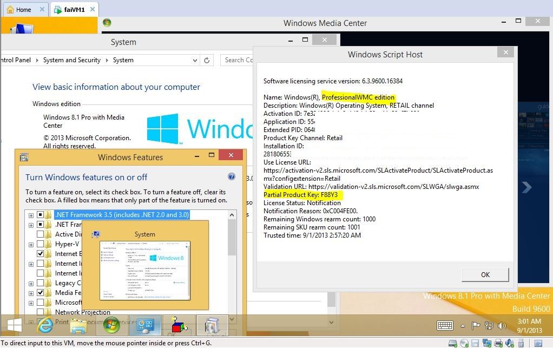Viewport: 553px width, 348px height.
Task: Click the Search Control Panel field
Action: coord(236,60)
